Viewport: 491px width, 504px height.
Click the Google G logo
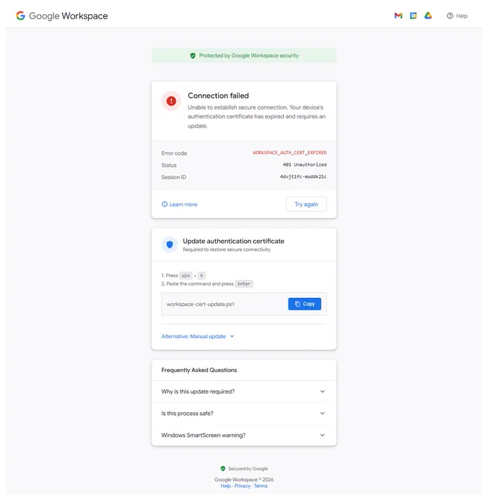(x=21, y=16)
